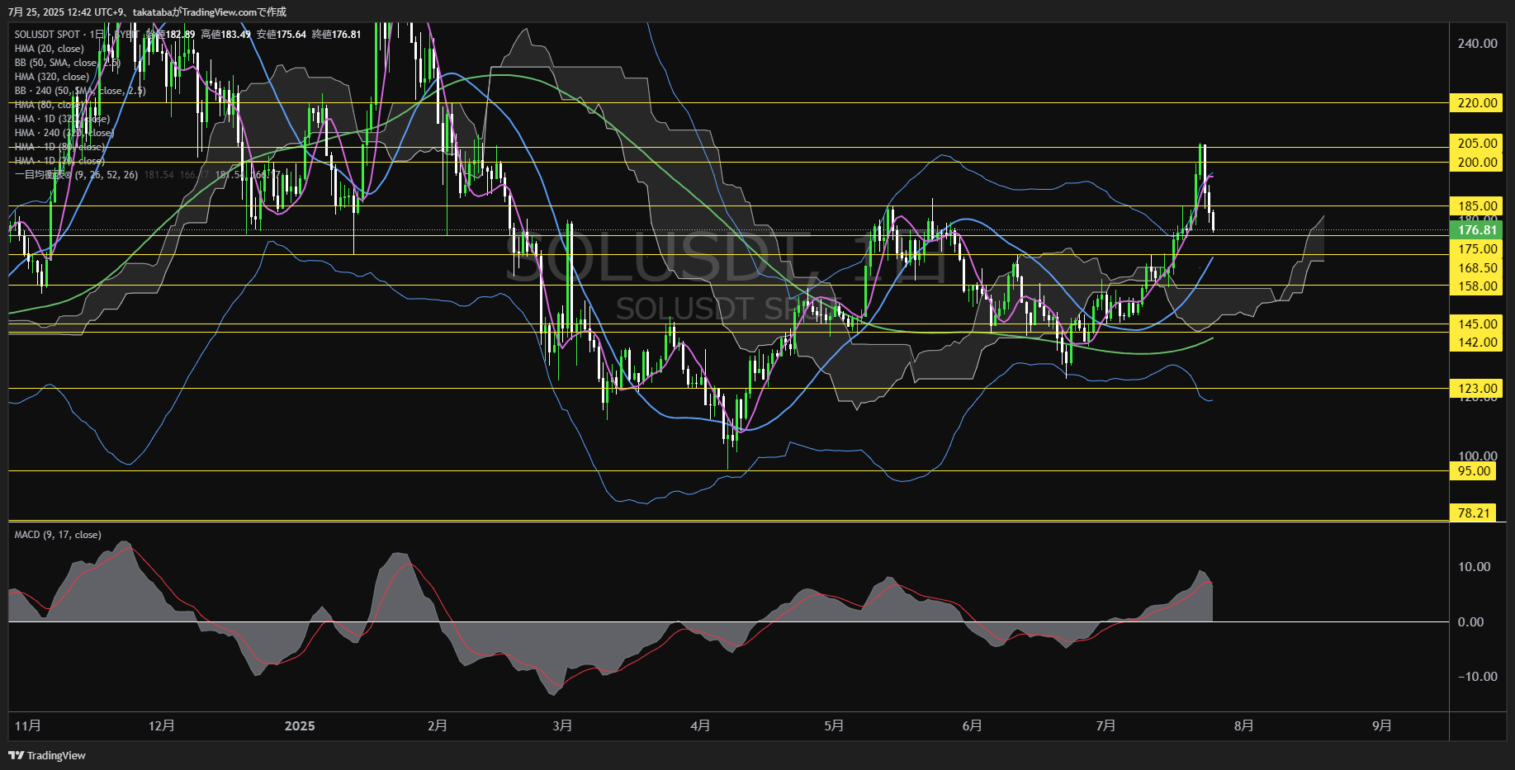Screen dimensions: 1515x770
Task: Click the HMA · 1D (80, close) legend entry
Action: pos(59,147)
